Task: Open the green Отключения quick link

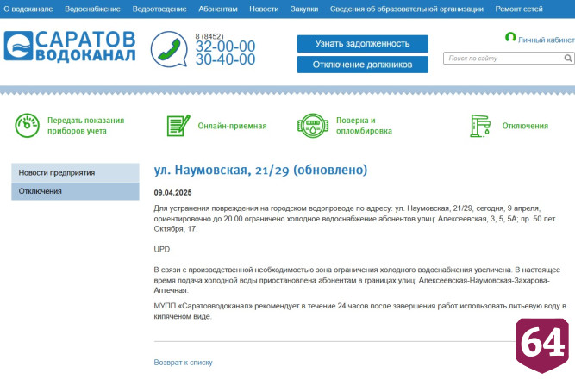Action: pos(525,126)
